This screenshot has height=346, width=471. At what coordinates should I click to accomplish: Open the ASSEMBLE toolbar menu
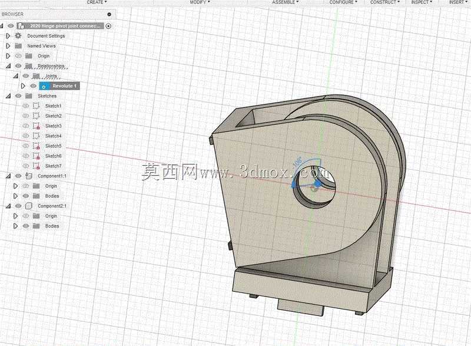(x=286, y=2)
